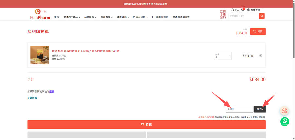Click the Nong's 農本方 brand logo

(x=223, y=14)
